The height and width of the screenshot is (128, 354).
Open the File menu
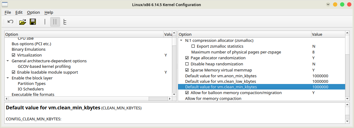pos(8,13)
